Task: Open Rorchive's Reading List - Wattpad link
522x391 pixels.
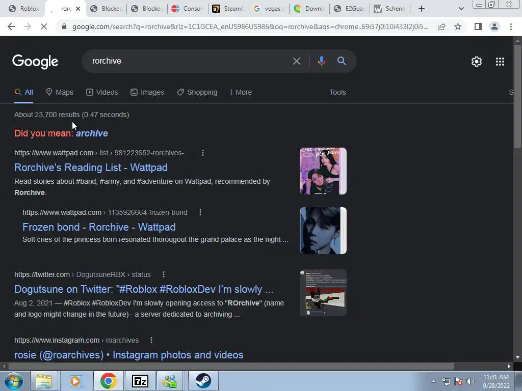Action: pyautogui.click(x=91, y=167)
